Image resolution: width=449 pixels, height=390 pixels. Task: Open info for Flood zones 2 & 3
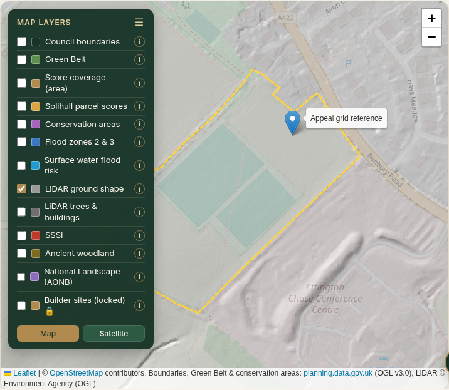point(139,142)
